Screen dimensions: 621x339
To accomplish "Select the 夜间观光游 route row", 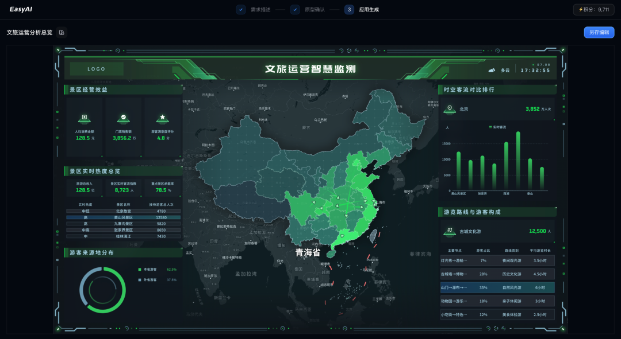I will (x=497, y=260).
